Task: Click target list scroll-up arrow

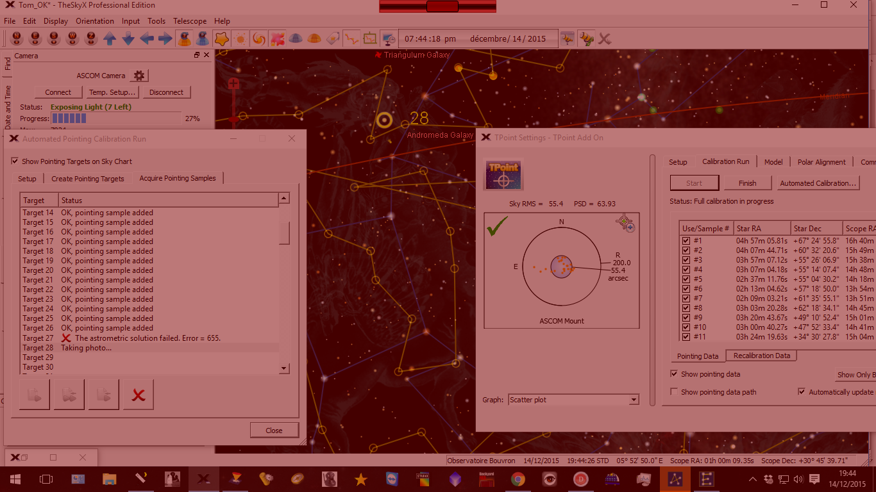Action: [284, 199]
